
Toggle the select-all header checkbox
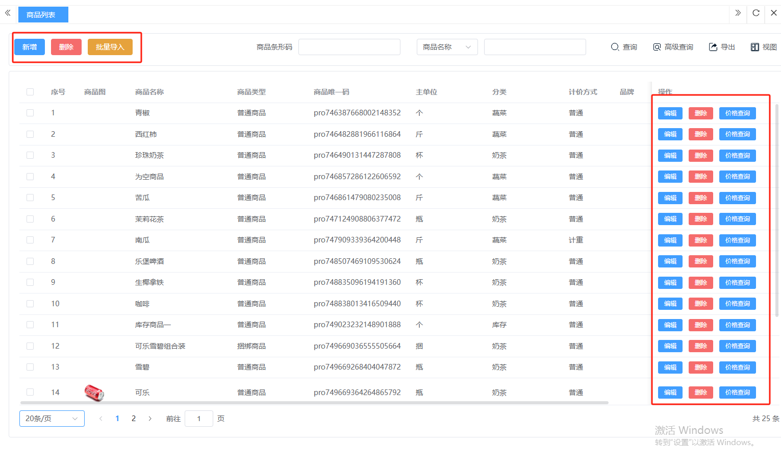click(30, 92)
